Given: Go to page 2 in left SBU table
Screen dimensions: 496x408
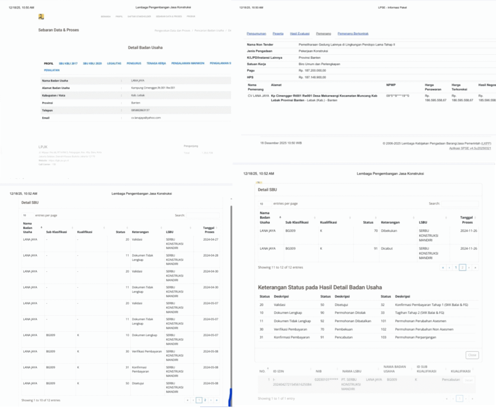Looking at the screenshot, I should tap(205, 400).
